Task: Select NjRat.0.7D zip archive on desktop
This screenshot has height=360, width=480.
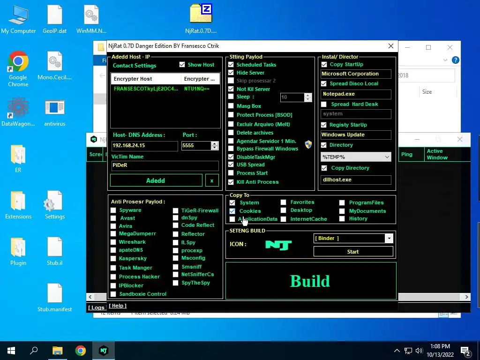Action: (201, 19)
